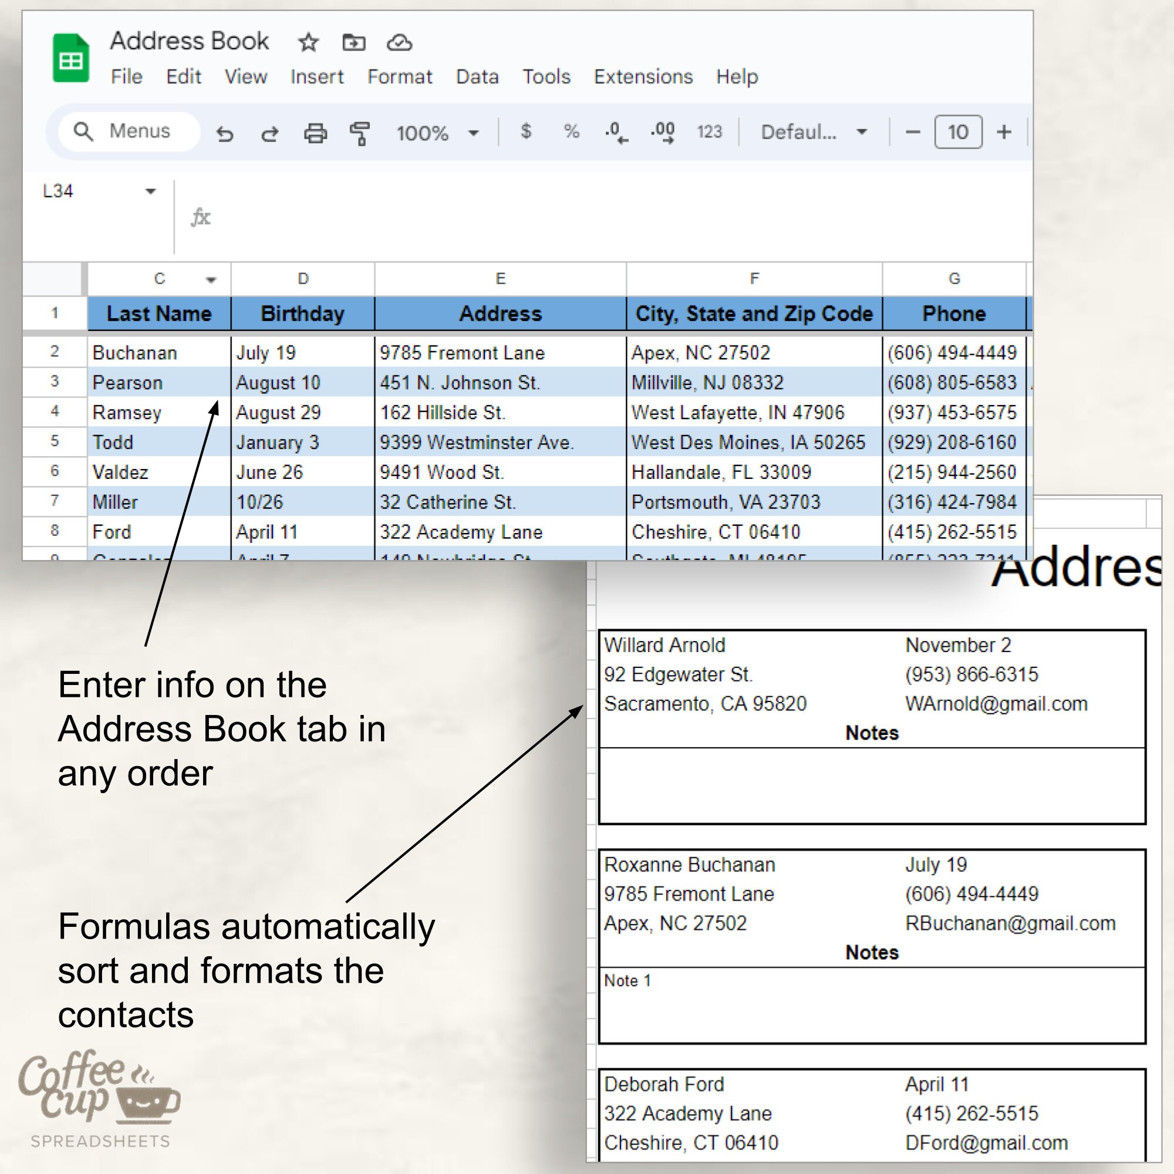Check document save status via cloud icon
The image size is (1174, 1174).
[x=399, y=41]
